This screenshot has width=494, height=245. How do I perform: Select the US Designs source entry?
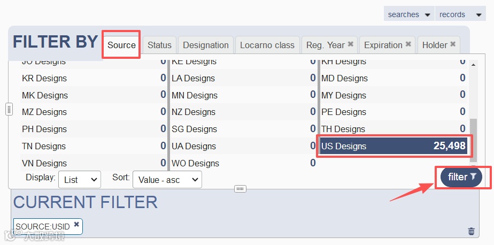tap(394, 146)
